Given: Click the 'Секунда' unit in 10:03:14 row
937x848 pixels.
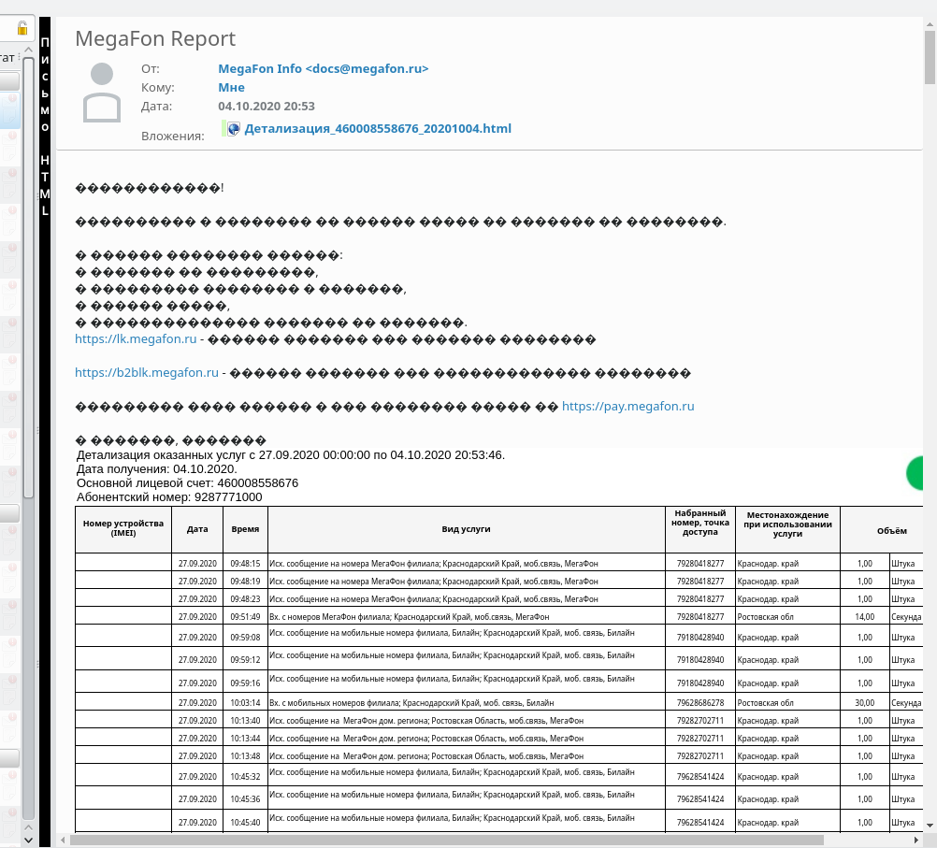Looking at the screenshot, I should (906, 703).
